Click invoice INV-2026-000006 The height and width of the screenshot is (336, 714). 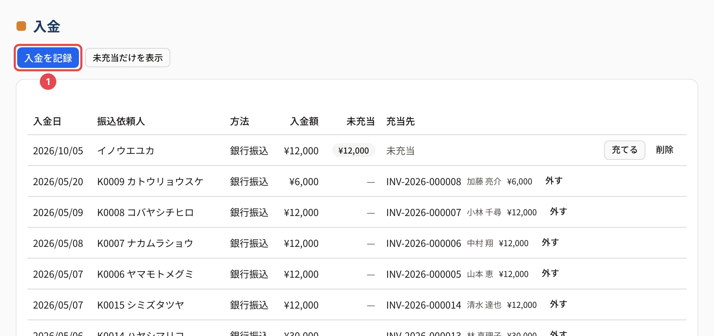click(x=424, y=243)
